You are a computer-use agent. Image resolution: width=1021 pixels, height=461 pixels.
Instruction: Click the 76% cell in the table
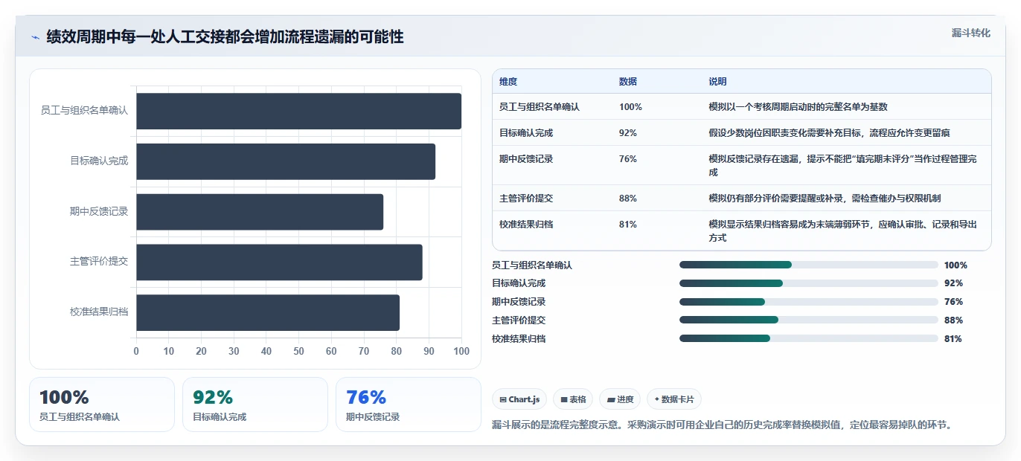pyautogui.click(x=628, y=158)
